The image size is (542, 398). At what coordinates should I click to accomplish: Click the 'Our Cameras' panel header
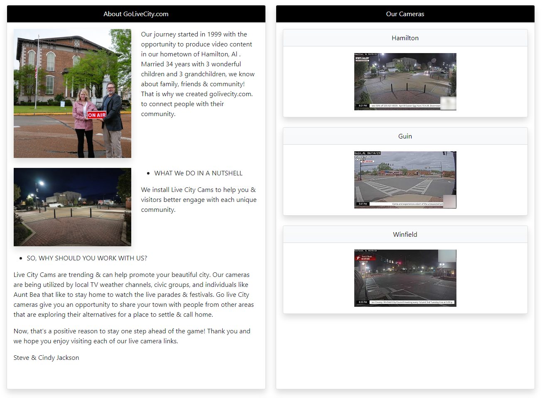pos(405,14)
